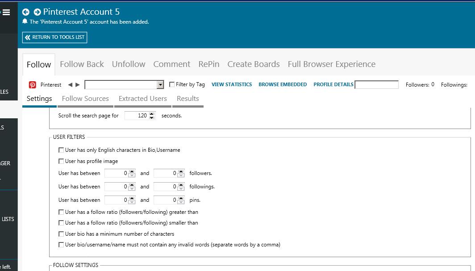Open the Follow Sources sub-tab
475x271 pixels.
click(85, 99)
